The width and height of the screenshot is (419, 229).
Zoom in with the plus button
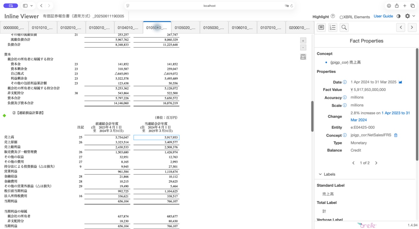pyautogui.click(x=303, y=41)
